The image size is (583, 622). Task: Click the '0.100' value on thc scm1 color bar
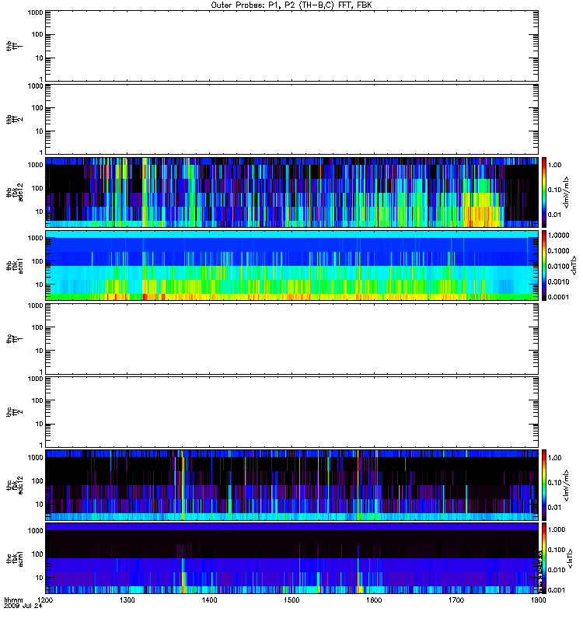(557, 550)
